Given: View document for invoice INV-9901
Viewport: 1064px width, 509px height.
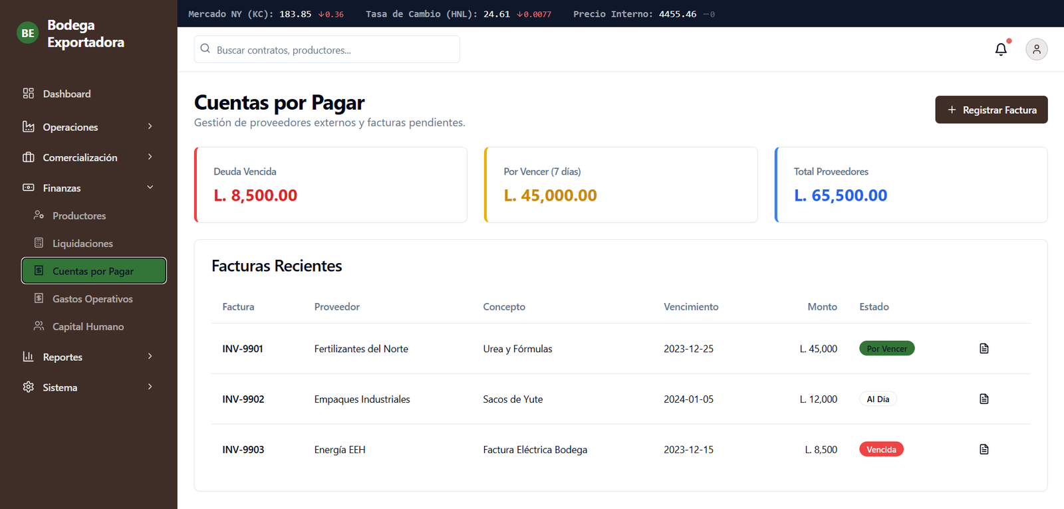Looking at the screenshot, I should pyautogui.click(x=984, y=348).
